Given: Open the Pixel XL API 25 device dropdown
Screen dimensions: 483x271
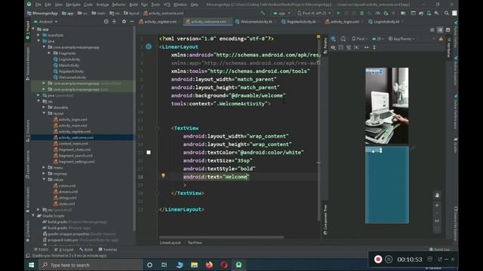Looking at the screenshot, I should click(x=314, y=14).
